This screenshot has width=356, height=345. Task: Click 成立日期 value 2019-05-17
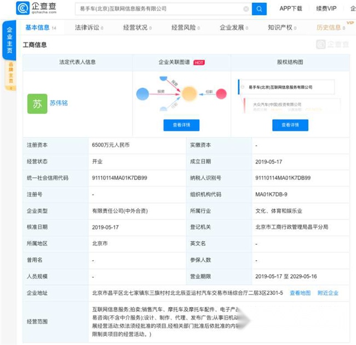click(x=268, y=162)
